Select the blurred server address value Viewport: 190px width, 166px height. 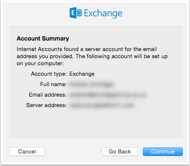pyautogui.click(x=102, y=105)
